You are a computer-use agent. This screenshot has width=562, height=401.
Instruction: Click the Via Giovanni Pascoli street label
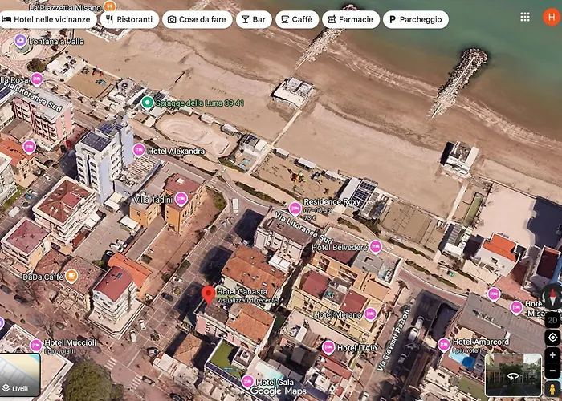[x=393, y=340]
